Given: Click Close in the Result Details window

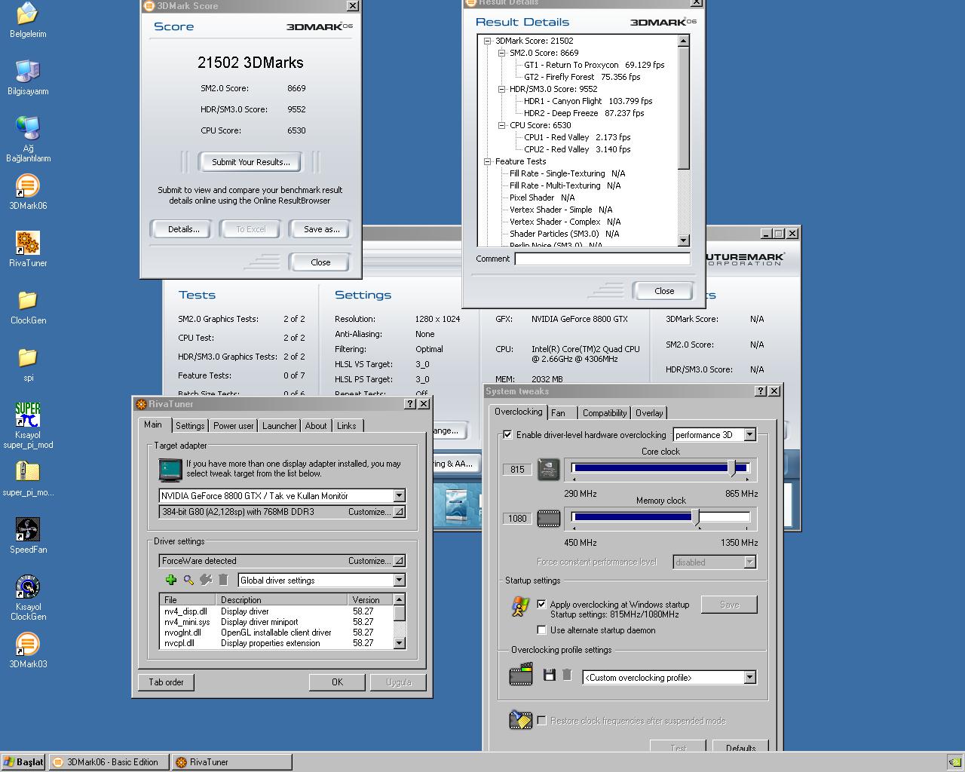Looking at the screenshot, I should 664,291.
